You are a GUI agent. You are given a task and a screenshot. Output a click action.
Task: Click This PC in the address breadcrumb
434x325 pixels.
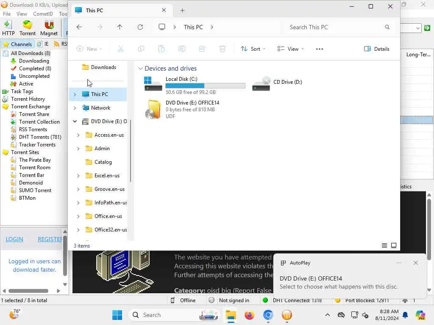pyautogui.click(x=193, y=27)
